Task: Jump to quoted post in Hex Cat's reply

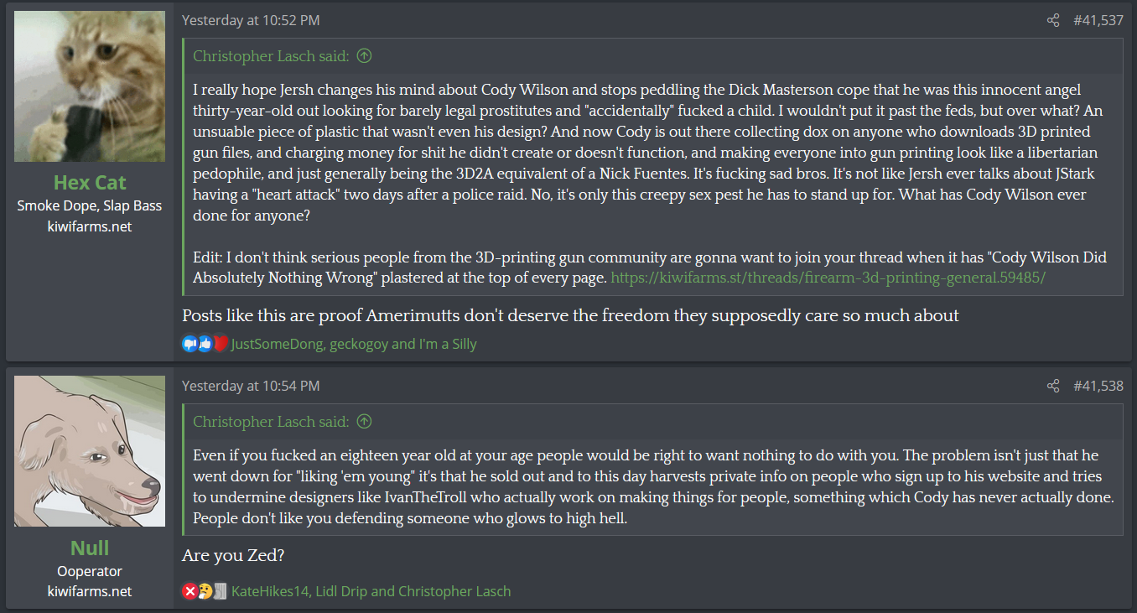Action: coord(364,56)
